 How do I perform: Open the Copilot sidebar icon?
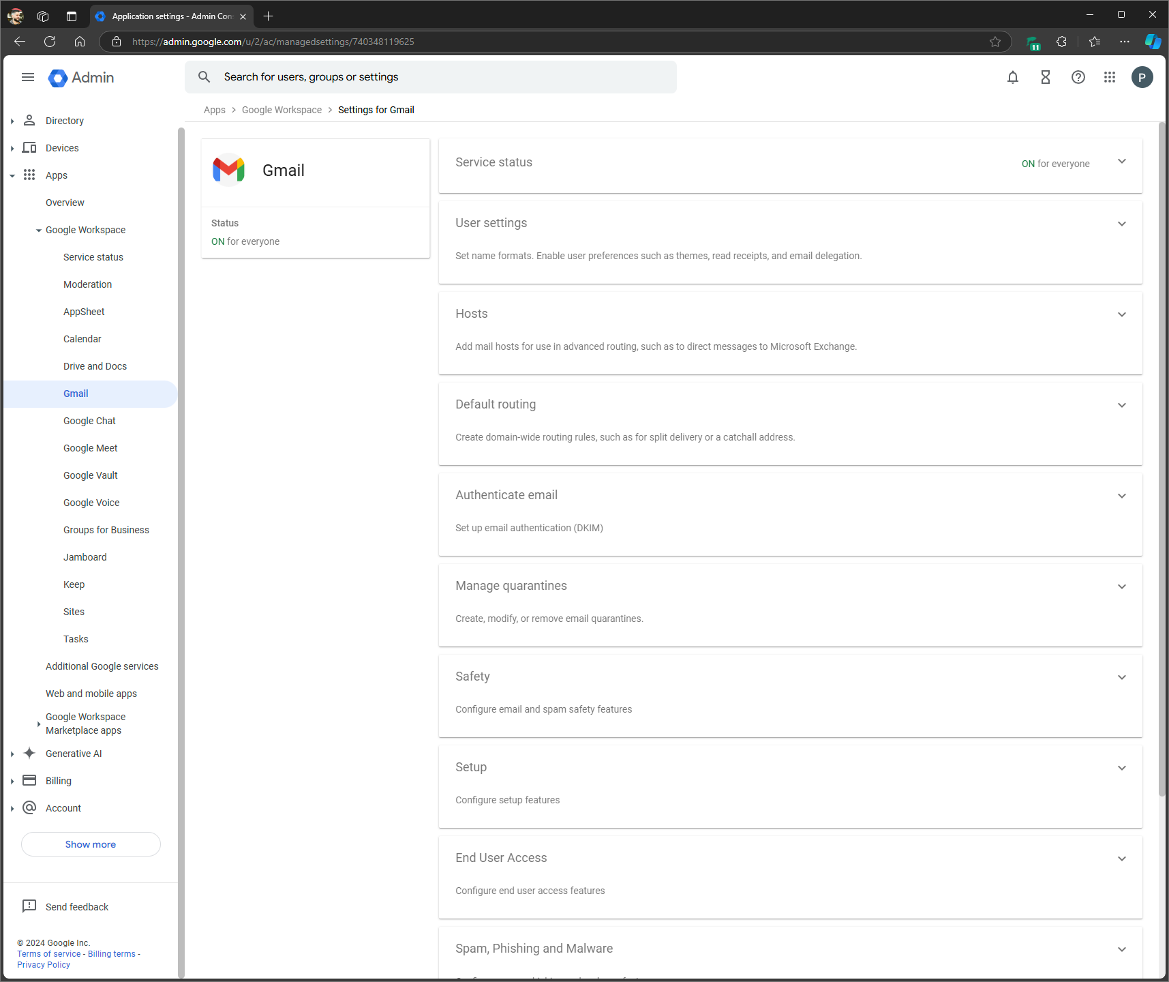[1153, 42]
